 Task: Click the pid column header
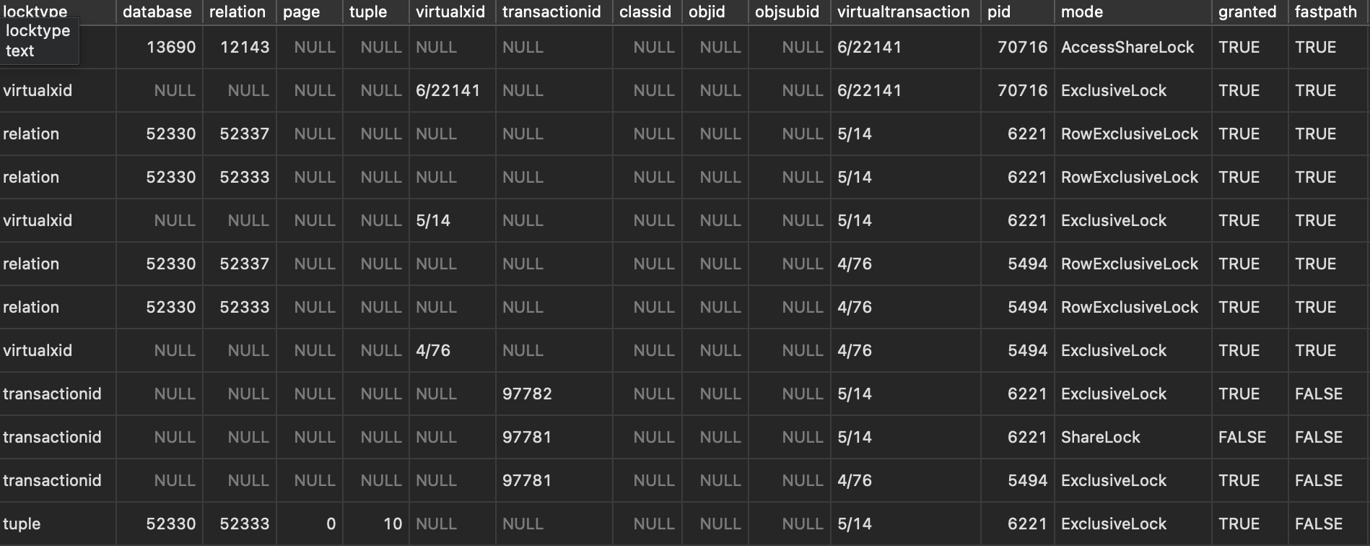999,12
